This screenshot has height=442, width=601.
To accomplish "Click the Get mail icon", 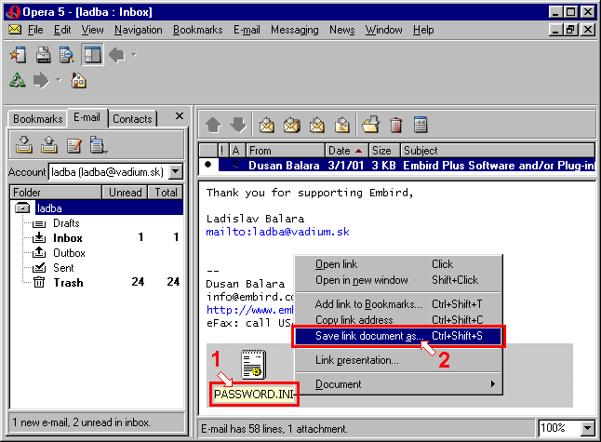I will 24,145.
